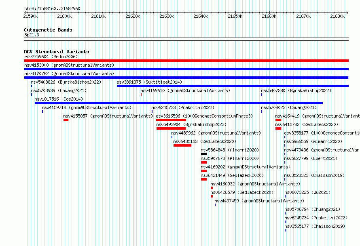Screen dimensions: 360x246
Task: Open nsv5907673 (Almarri2020) label
Action: click(x=230, y=158)
